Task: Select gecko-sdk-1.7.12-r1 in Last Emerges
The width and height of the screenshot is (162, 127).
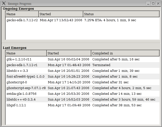Action: (82, 65)
